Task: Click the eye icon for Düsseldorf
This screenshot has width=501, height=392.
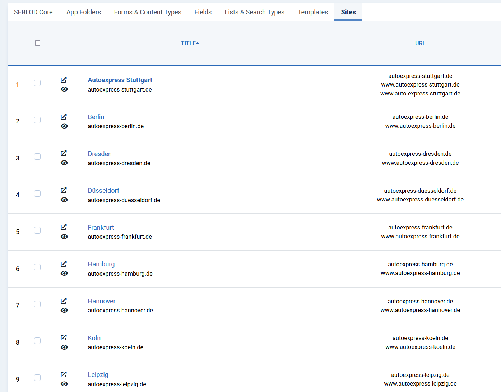Action: [64, 200]
